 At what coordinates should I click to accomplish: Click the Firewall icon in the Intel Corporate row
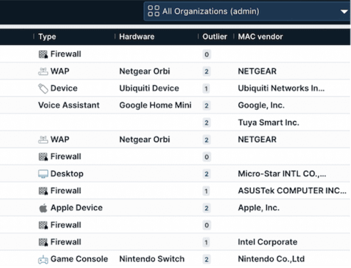pyautogui.click(x=43, y=242)
